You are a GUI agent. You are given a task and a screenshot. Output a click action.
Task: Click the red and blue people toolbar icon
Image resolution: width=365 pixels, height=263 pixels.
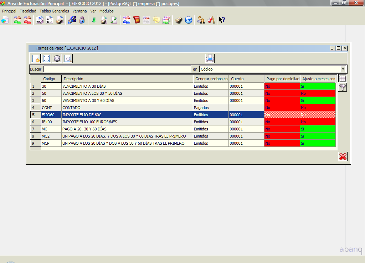click(x=127, y=20)
